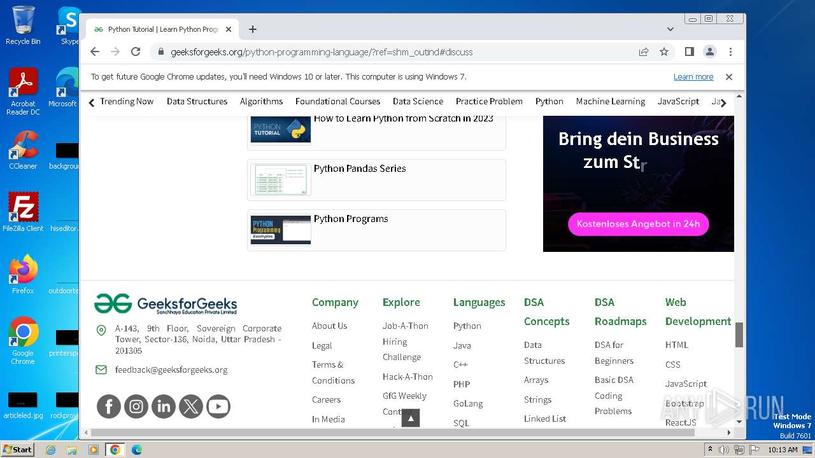View site information lock icon

pyautogui.click(x=160, y=52)
